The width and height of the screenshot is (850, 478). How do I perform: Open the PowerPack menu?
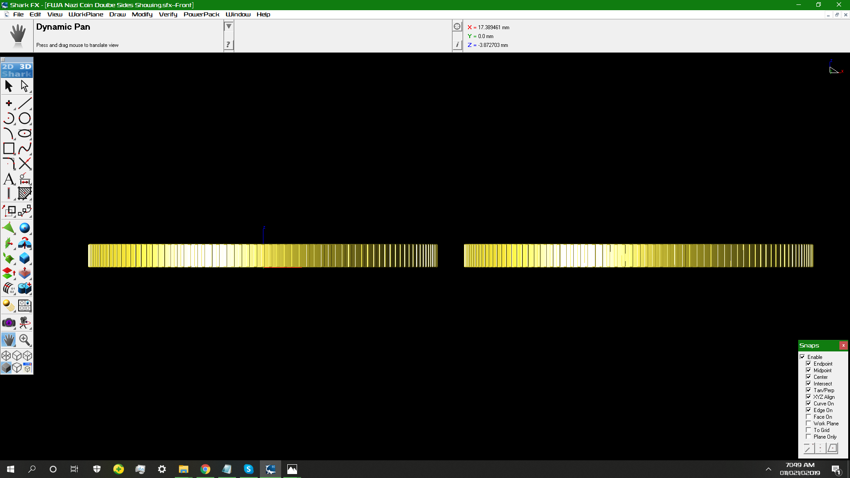click(x=201, y=14)
